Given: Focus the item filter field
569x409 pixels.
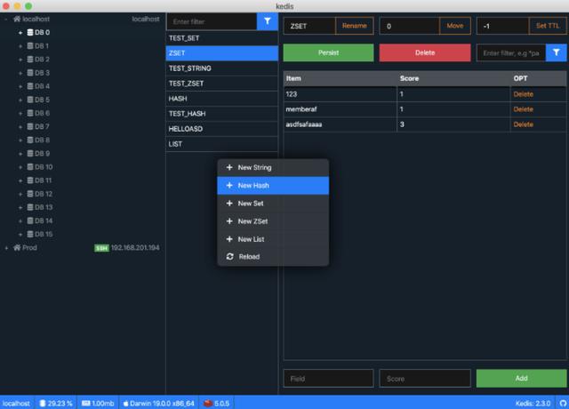Looking at the screenshot, I should pos(511,53).
